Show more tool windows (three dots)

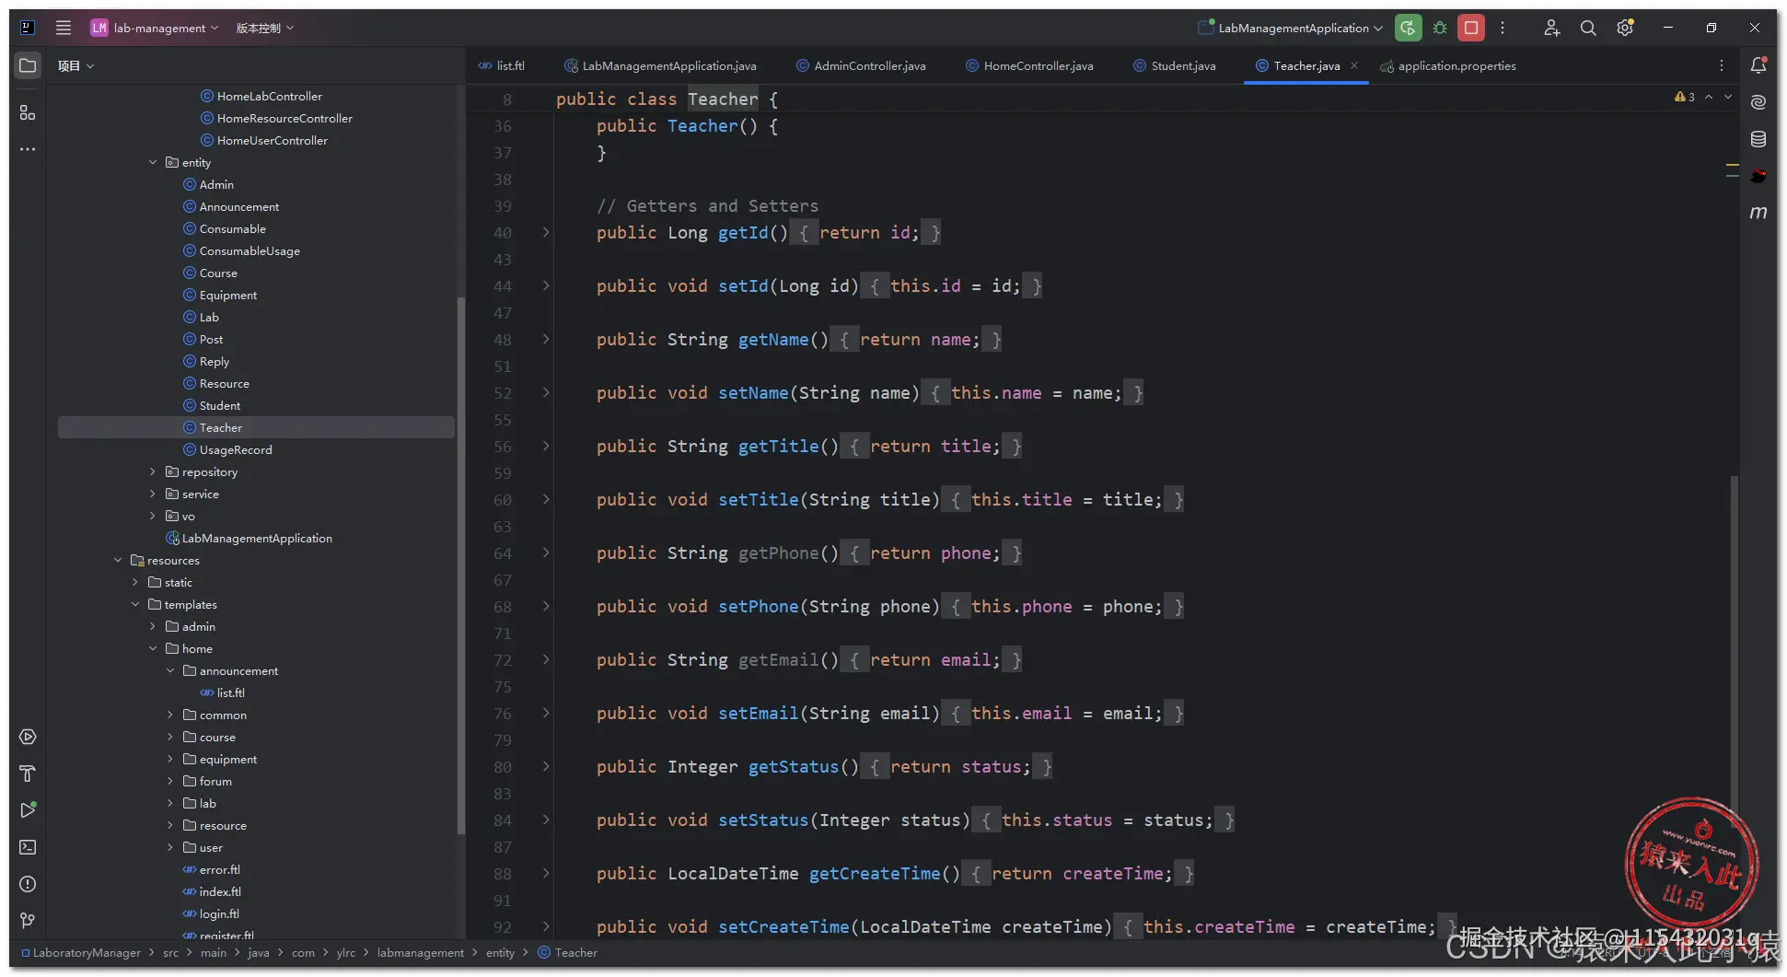pos(28,149)
